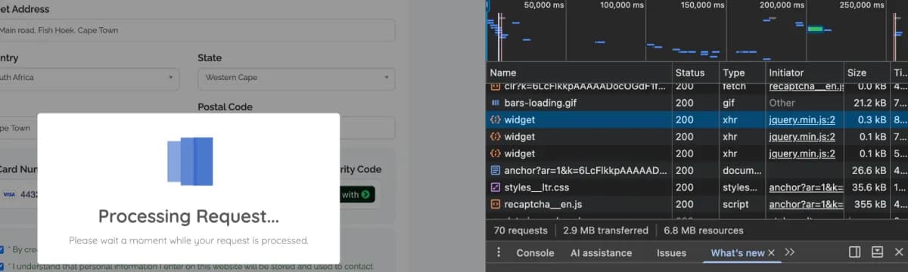Click the 355 kB size cell
The width and height of the screenshot is (908, 272).
click(x=872, y=204)
